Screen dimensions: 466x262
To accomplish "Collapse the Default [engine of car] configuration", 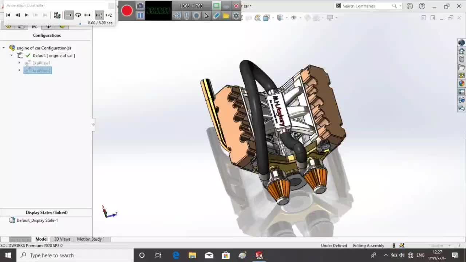I will point(11,55).
